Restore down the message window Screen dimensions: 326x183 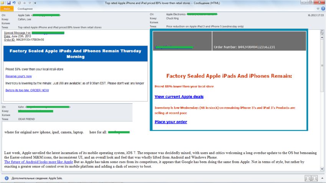(x=310, y=3)
